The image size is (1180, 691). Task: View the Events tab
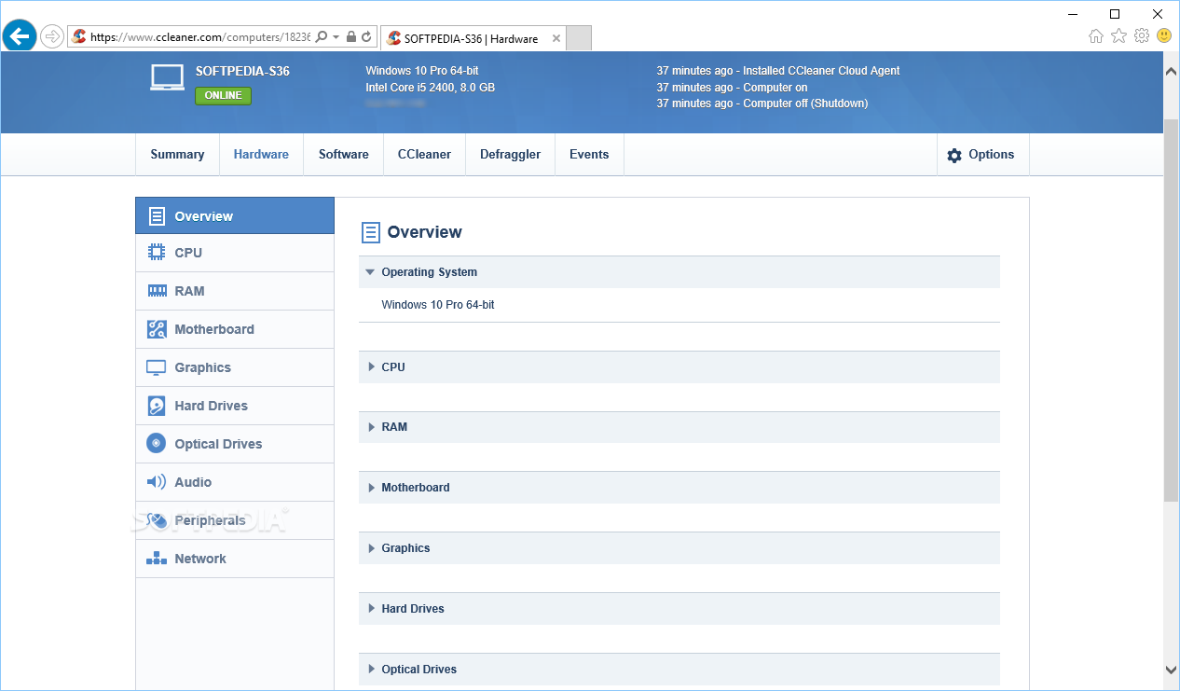tap(589, 155)
